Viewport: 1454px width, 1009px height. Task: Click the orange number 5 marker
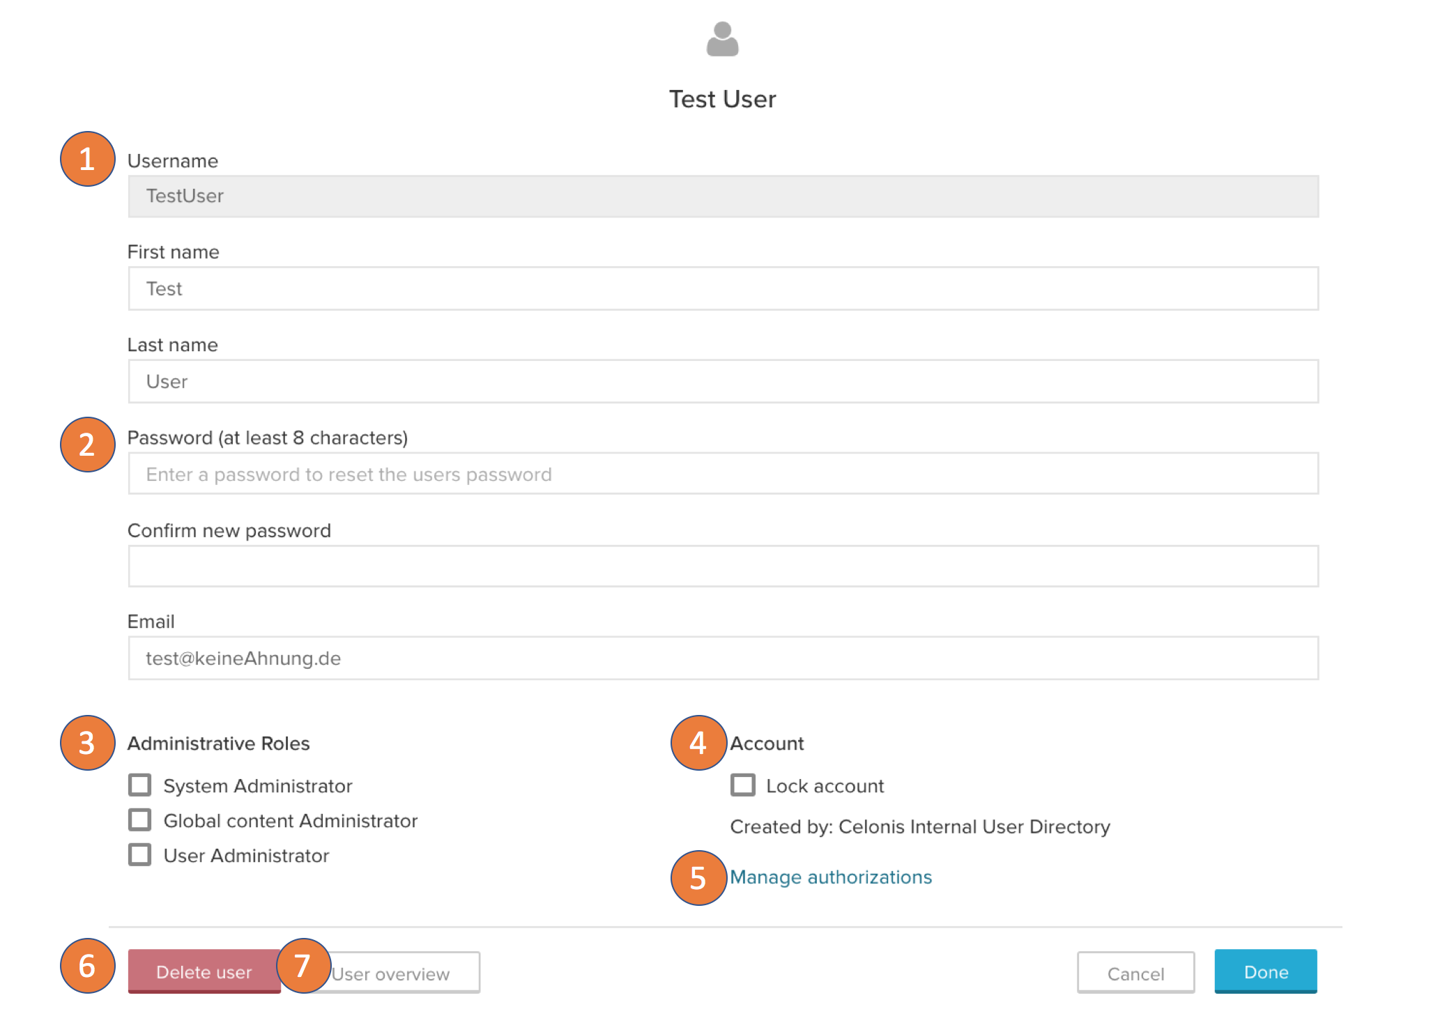point(698,878)
